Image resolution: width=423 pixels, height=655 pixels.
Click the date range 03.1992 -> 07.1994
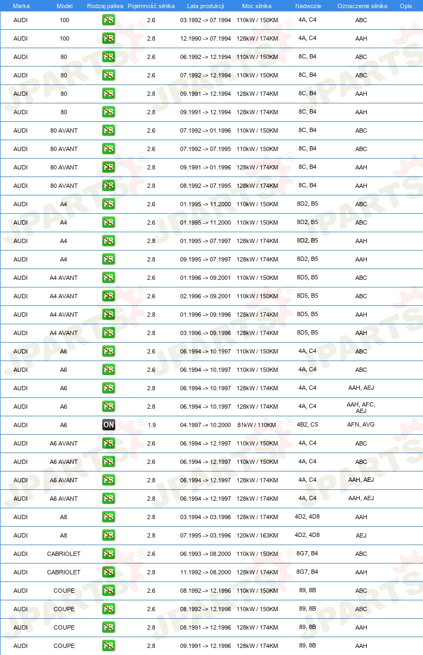pos(206,20)
